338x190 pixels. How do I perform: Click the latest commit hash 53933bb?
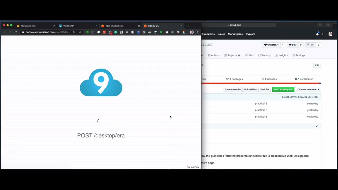[x=302, y=97]
